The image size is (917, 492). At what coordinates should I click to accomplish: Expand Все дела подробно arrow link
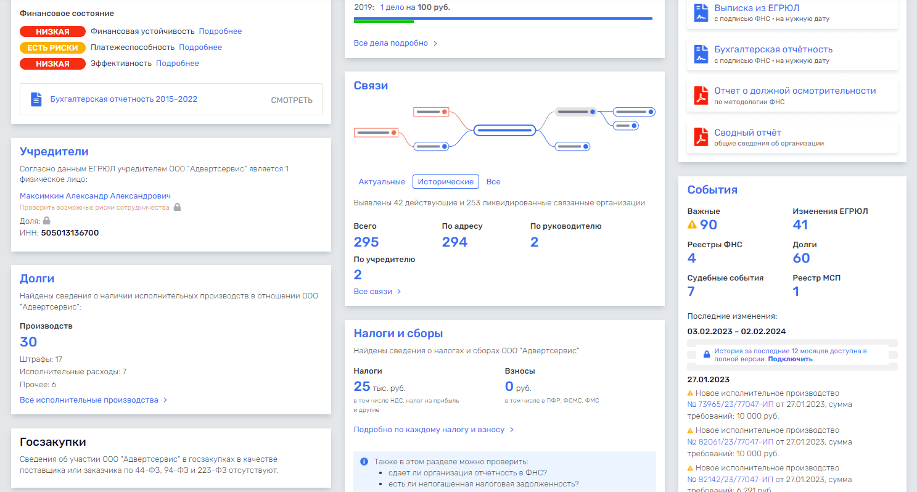(396, 43)
